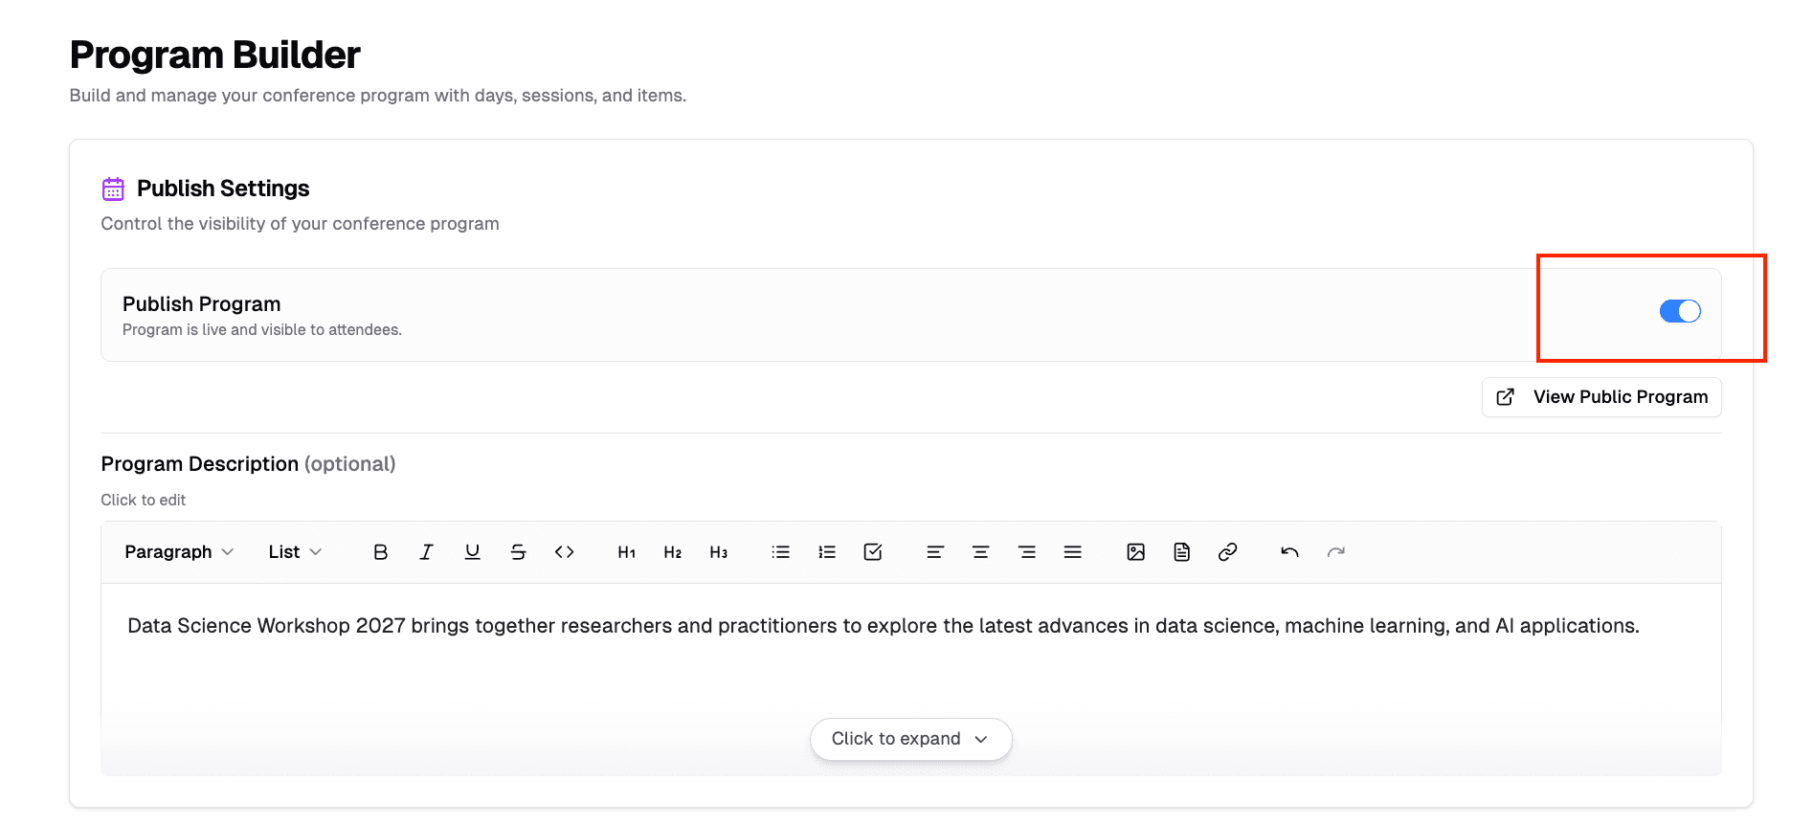Viewport: 1813px width, 825px height.
Task: Select the strikethrough formatting icon
Action: (x=518, y=551)
